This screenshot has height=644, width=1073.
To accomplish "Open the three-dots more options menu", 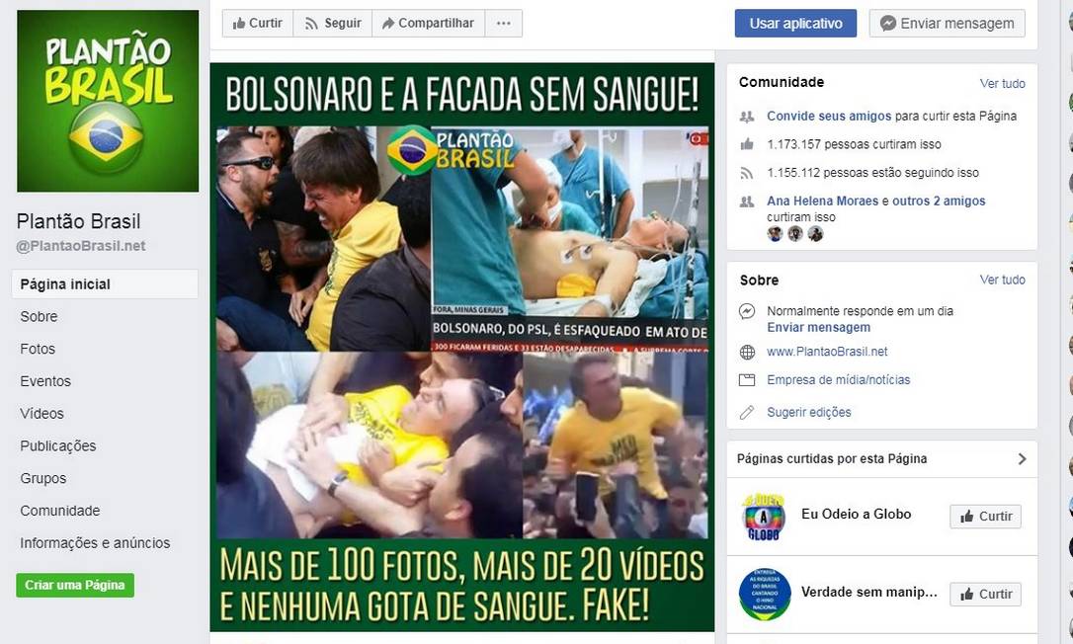I will tap(504, 24).
